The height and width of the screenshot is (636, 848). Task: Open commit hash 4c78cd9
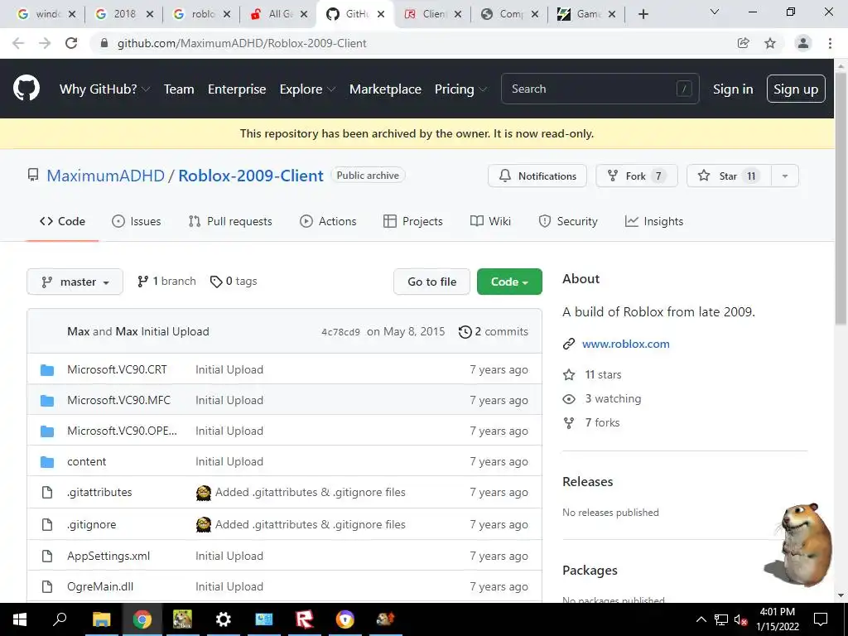[x=340, y=332]
